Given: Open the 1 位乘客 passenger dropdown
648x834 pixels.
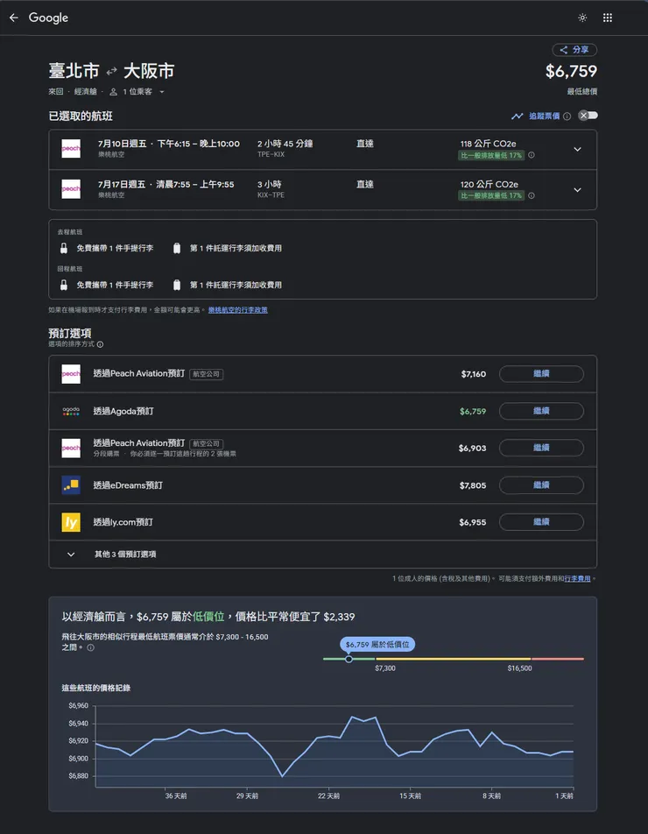Looking at the screenshot, I should [137, 91].
